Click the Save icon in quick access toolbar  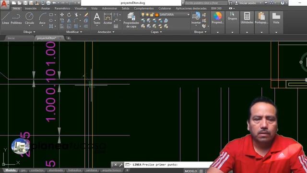click(25, 3)
